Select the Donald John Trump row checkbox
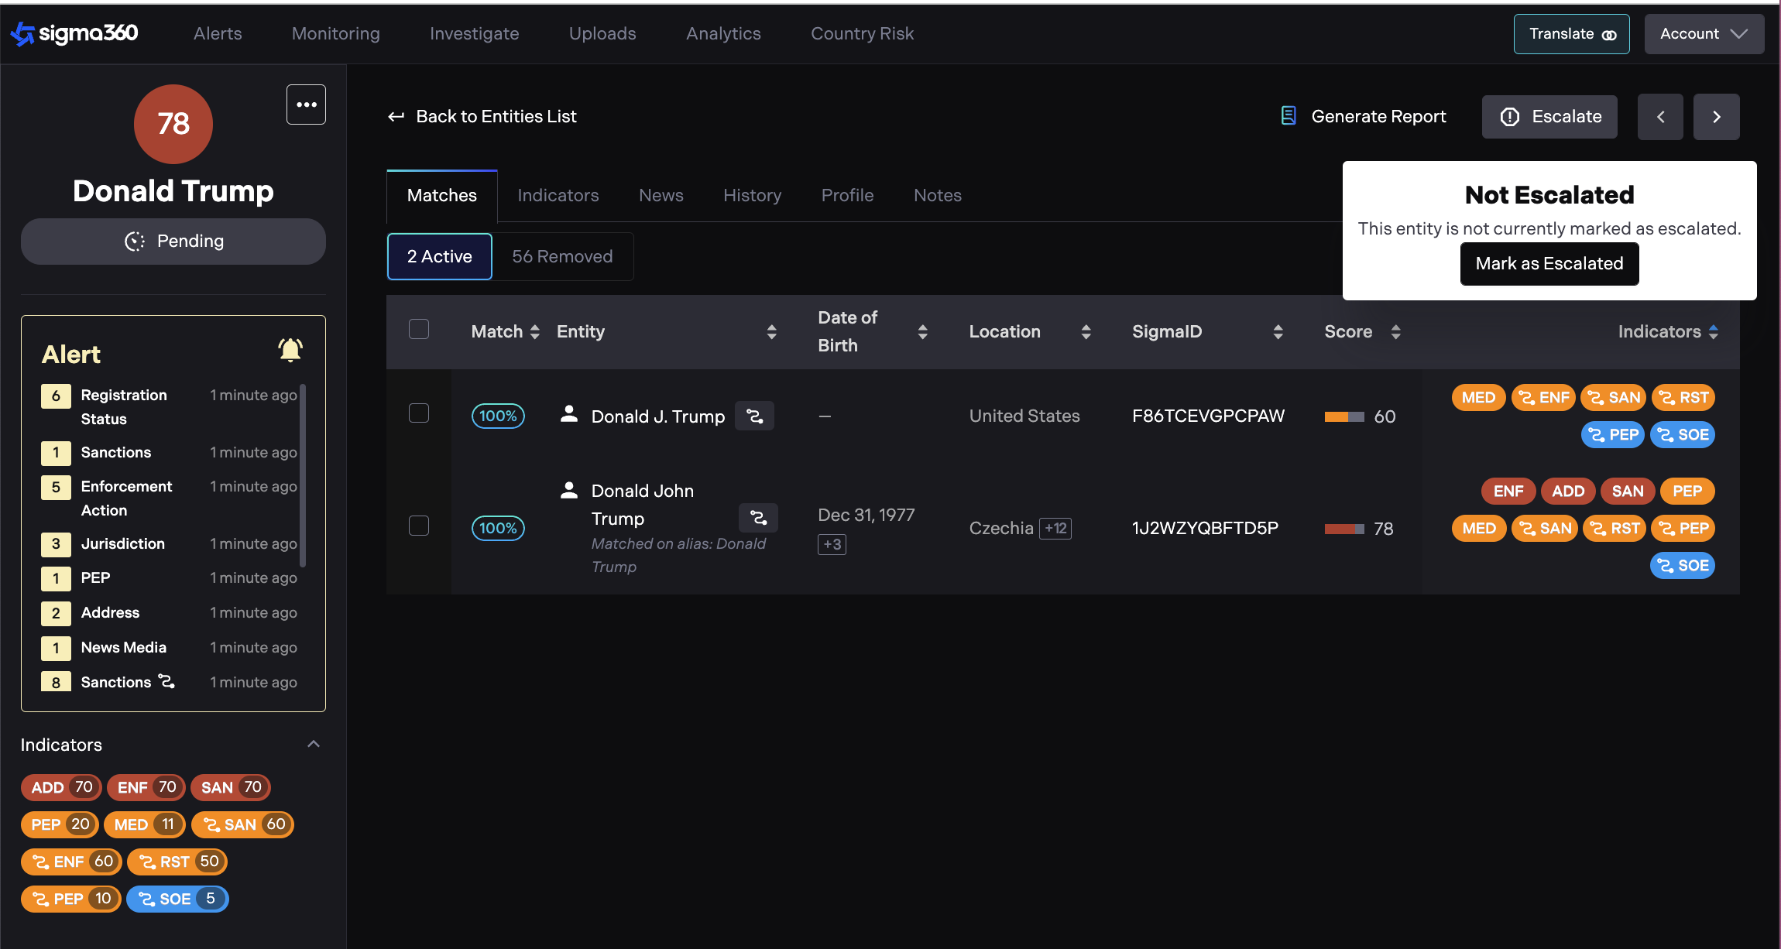The height and width of the screenshot is (949, 1781). (x=419, y=526)
